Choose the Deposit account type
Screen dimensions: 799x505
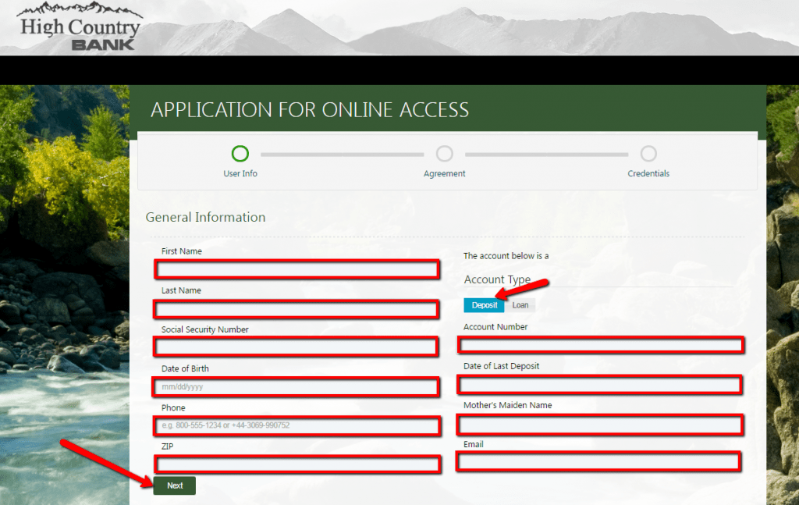click(484, 304)
